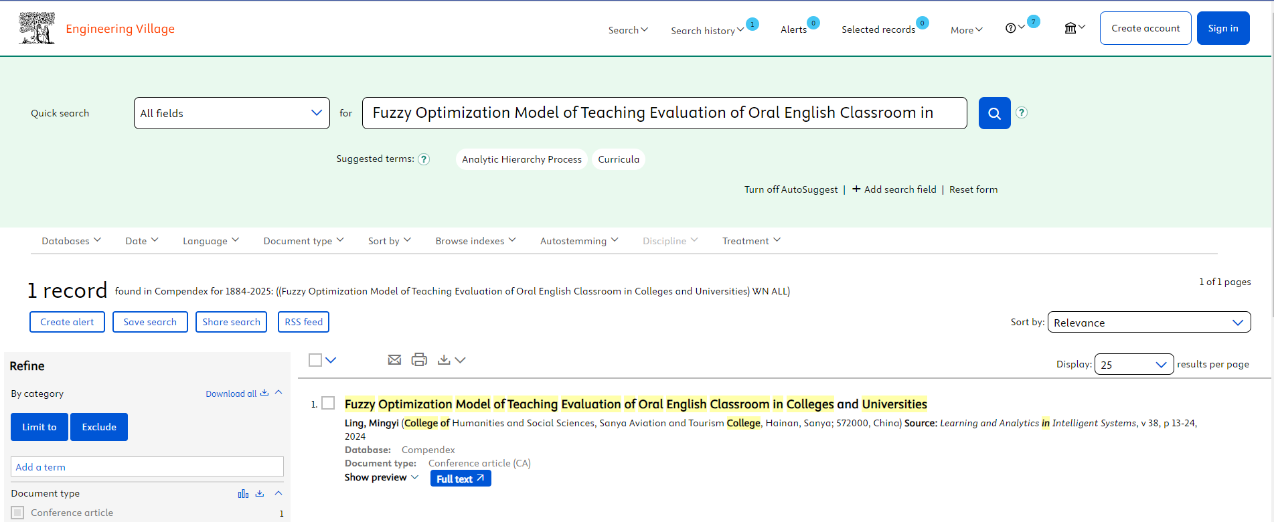1274x522 pixels.
Task: Print selected records printer icon
Action: click(419, 360)
